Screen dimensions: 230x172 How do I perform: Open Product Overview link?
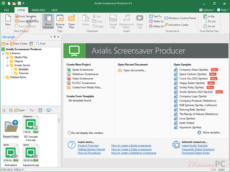point(88,146)
